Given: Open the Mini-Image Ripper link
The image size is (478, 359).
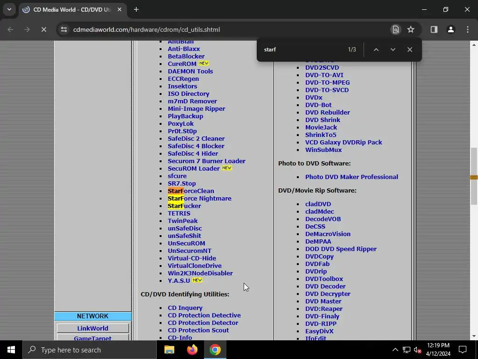Looking at the screenshot, I should click(197, 109).
